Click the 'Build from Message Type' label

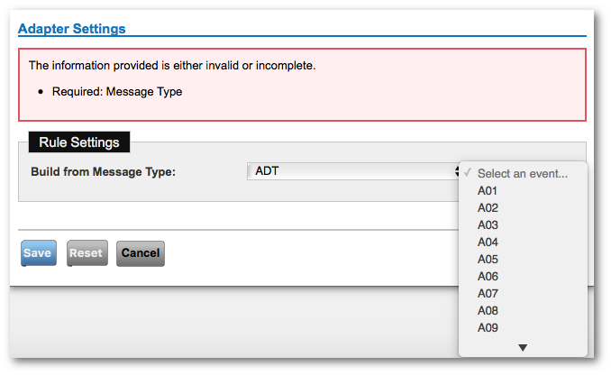click(103, 171)
